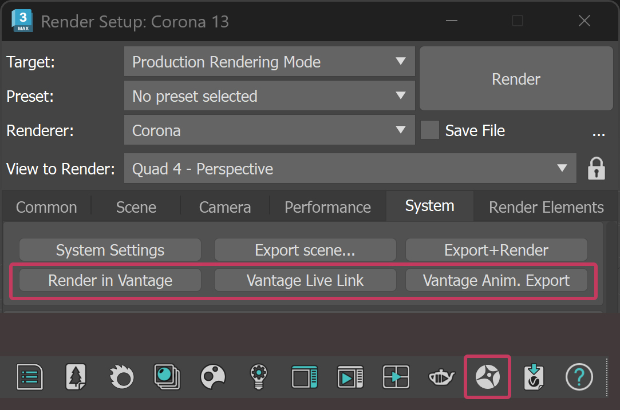Click the Save File browse ellipsis
Screen dimensions: 620x410
pyautogui.click(x=599, y=134)
